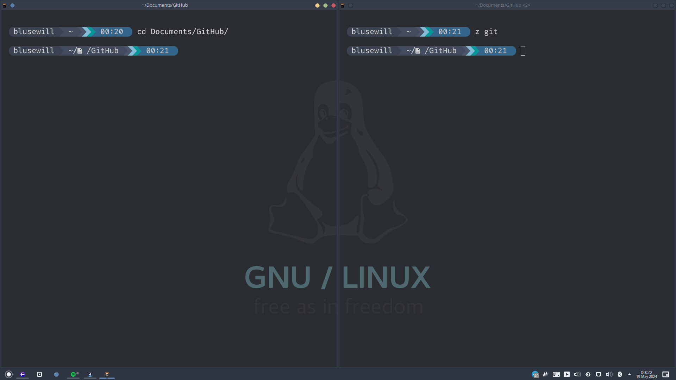Screen dimensions: 676x380
Task: Mute the Spotify audio indicator on taskbar
Action: [78, 373]
